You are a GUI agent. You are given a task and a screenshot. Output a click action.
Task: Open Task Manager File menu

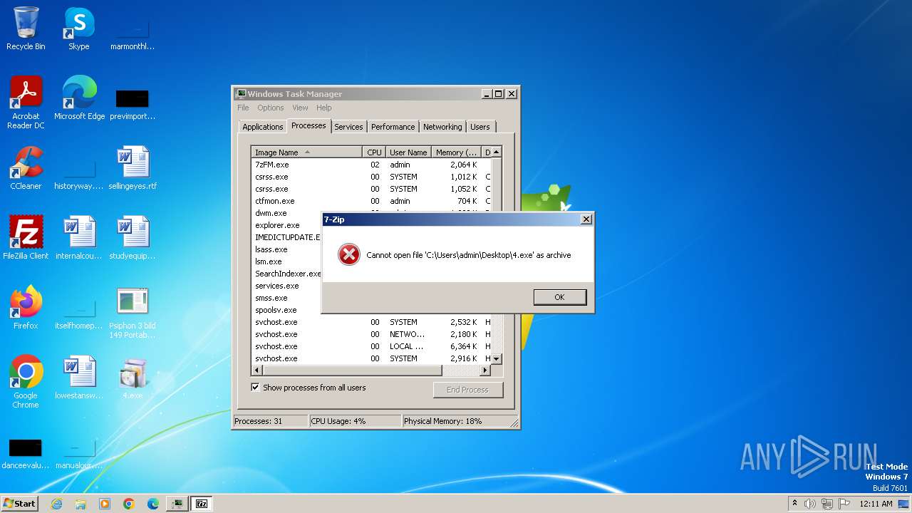(243, 108)
